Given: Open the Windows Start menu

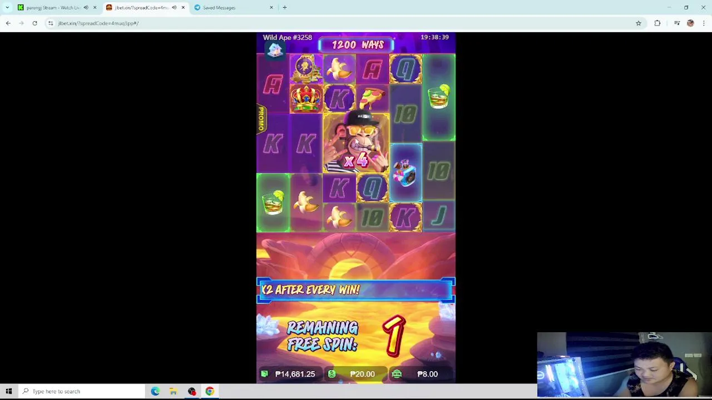Looking at the screenshot, I should click(x=9, y=391).
